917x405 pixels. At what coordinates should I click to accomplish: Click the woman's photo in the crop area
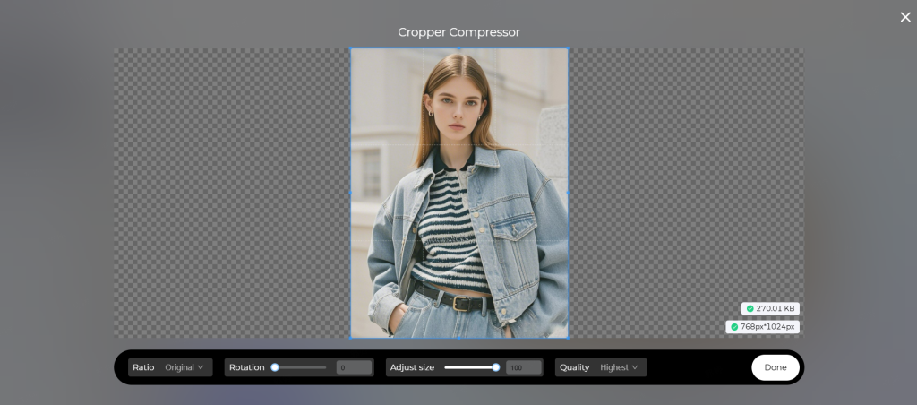click(x=459, y=194)
